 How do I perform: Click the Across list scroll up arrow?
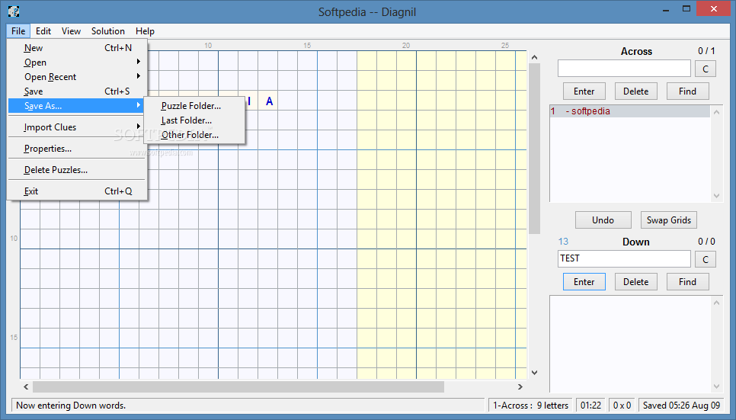click(716, 112)
